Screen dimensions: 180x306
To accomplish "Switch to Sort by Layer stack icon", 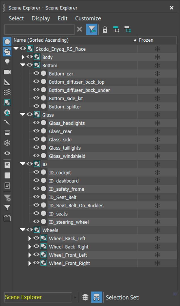I will (x=85, y=297).
